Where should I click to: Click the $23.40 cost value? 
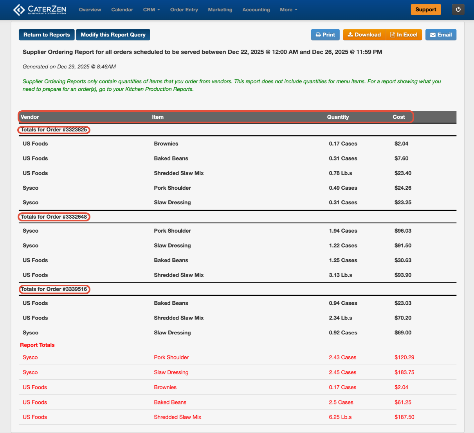point(403,173)
